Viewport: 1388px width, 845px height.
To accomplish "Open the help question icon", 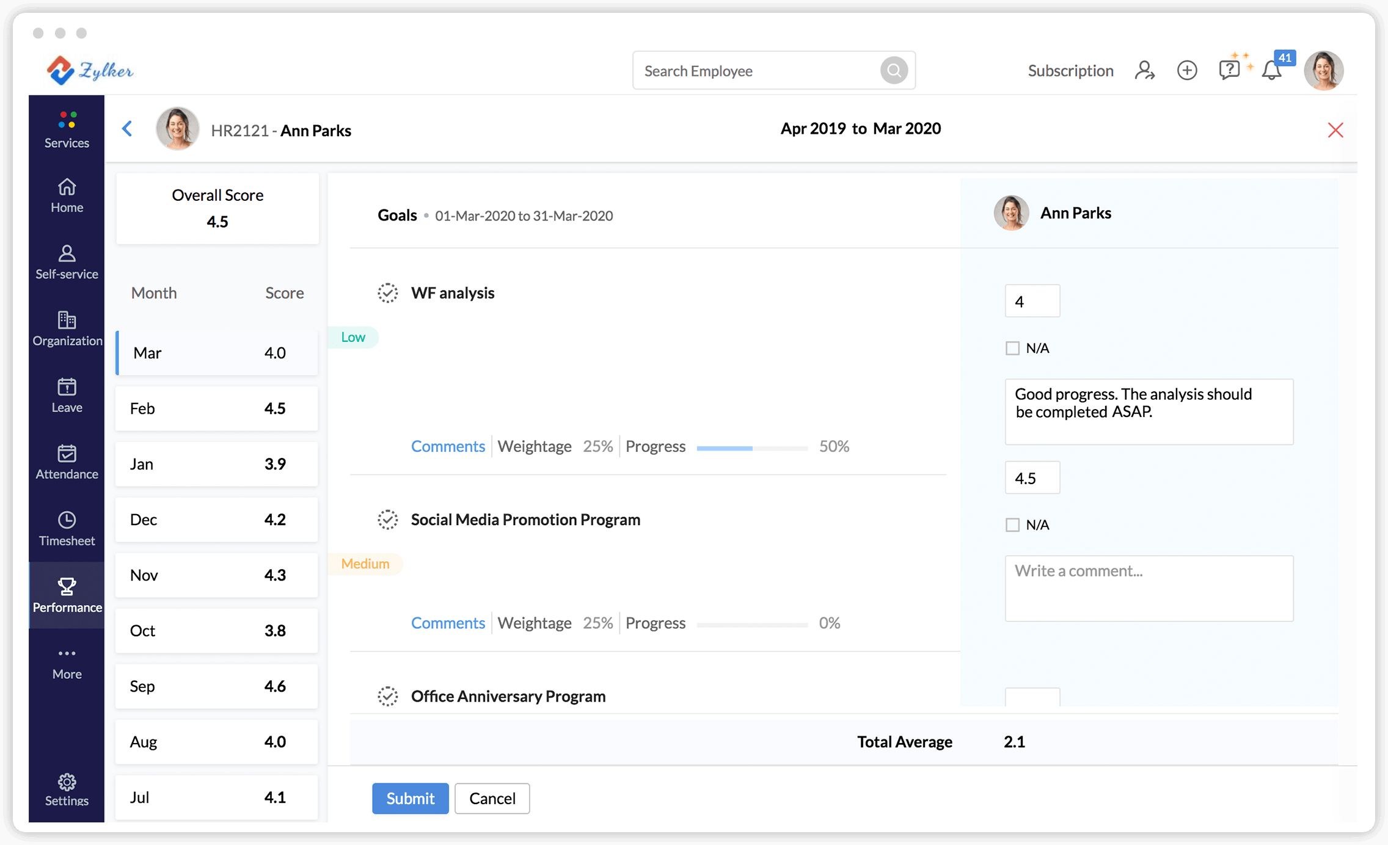I will pyautogui.click(x=1229, y=70).
